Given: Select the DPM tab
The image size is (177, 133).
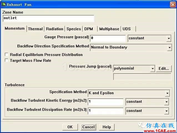Looking at the screenshot, I should [x=89, y=29].
